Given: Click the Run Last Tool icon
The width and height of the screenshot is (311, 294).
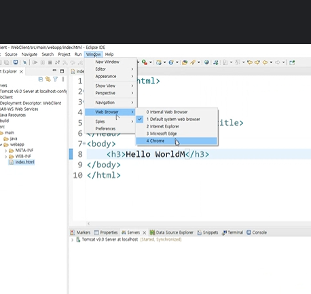Looking at the screenshot, I should click(x=145, y=62).
